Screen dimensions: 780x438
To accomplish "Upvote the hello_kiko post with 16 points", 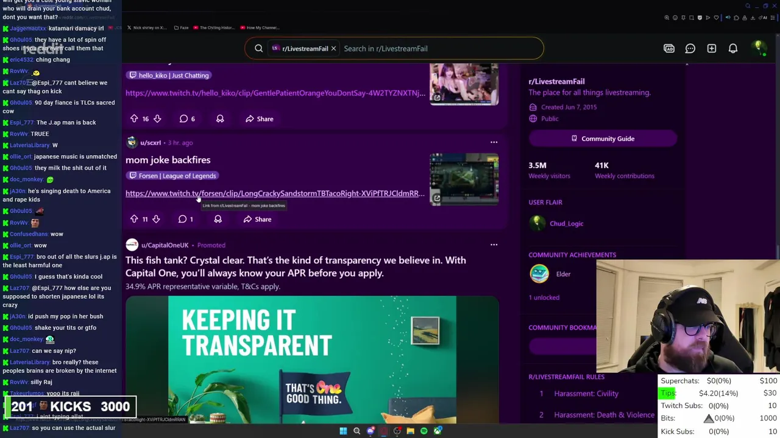I will [x=134, y=119].
